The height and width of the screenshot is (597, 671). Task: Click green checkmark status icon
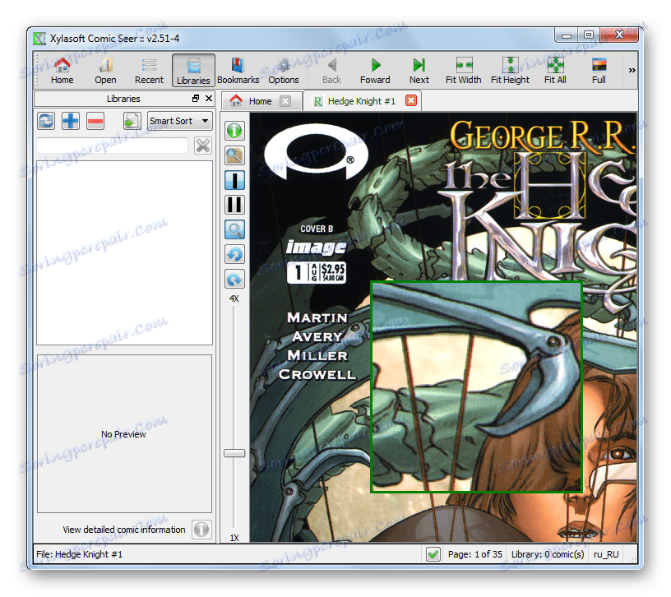[x=433, y=554]
